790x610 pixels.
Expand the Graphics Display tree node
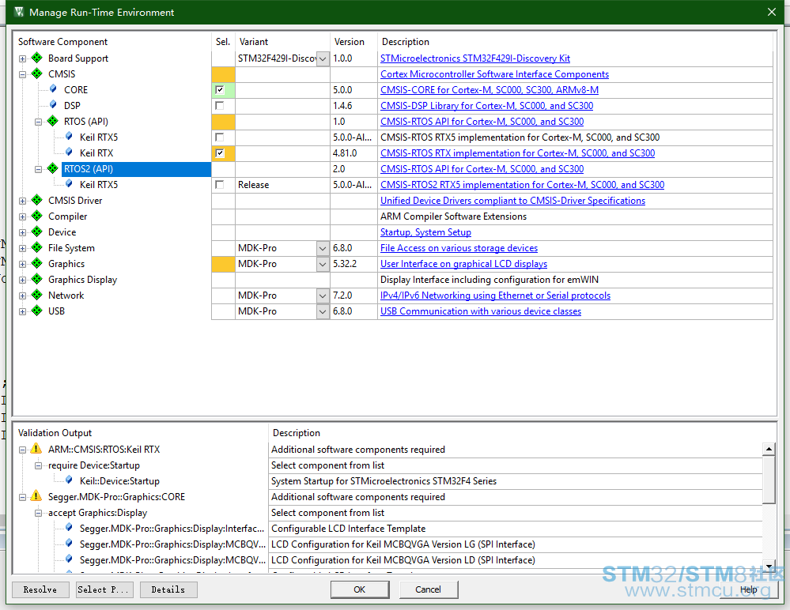click(22, 280)
